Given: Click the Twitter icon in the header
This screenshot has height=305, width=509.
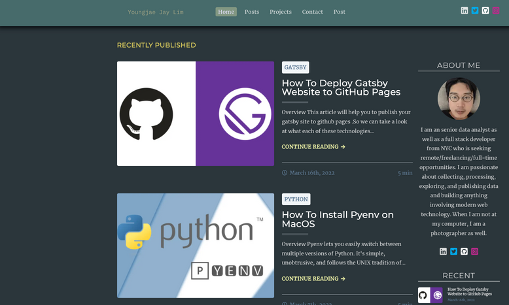Looking at the screenshot, I should tap(475, 10).
